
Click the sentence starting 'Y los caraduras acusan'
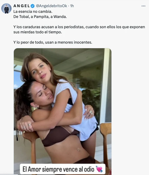79,27
